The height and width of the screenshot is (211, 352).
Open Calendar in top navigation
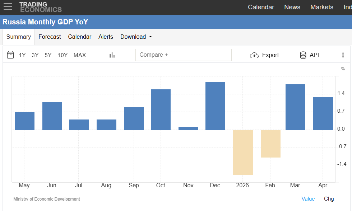(261, 7)
